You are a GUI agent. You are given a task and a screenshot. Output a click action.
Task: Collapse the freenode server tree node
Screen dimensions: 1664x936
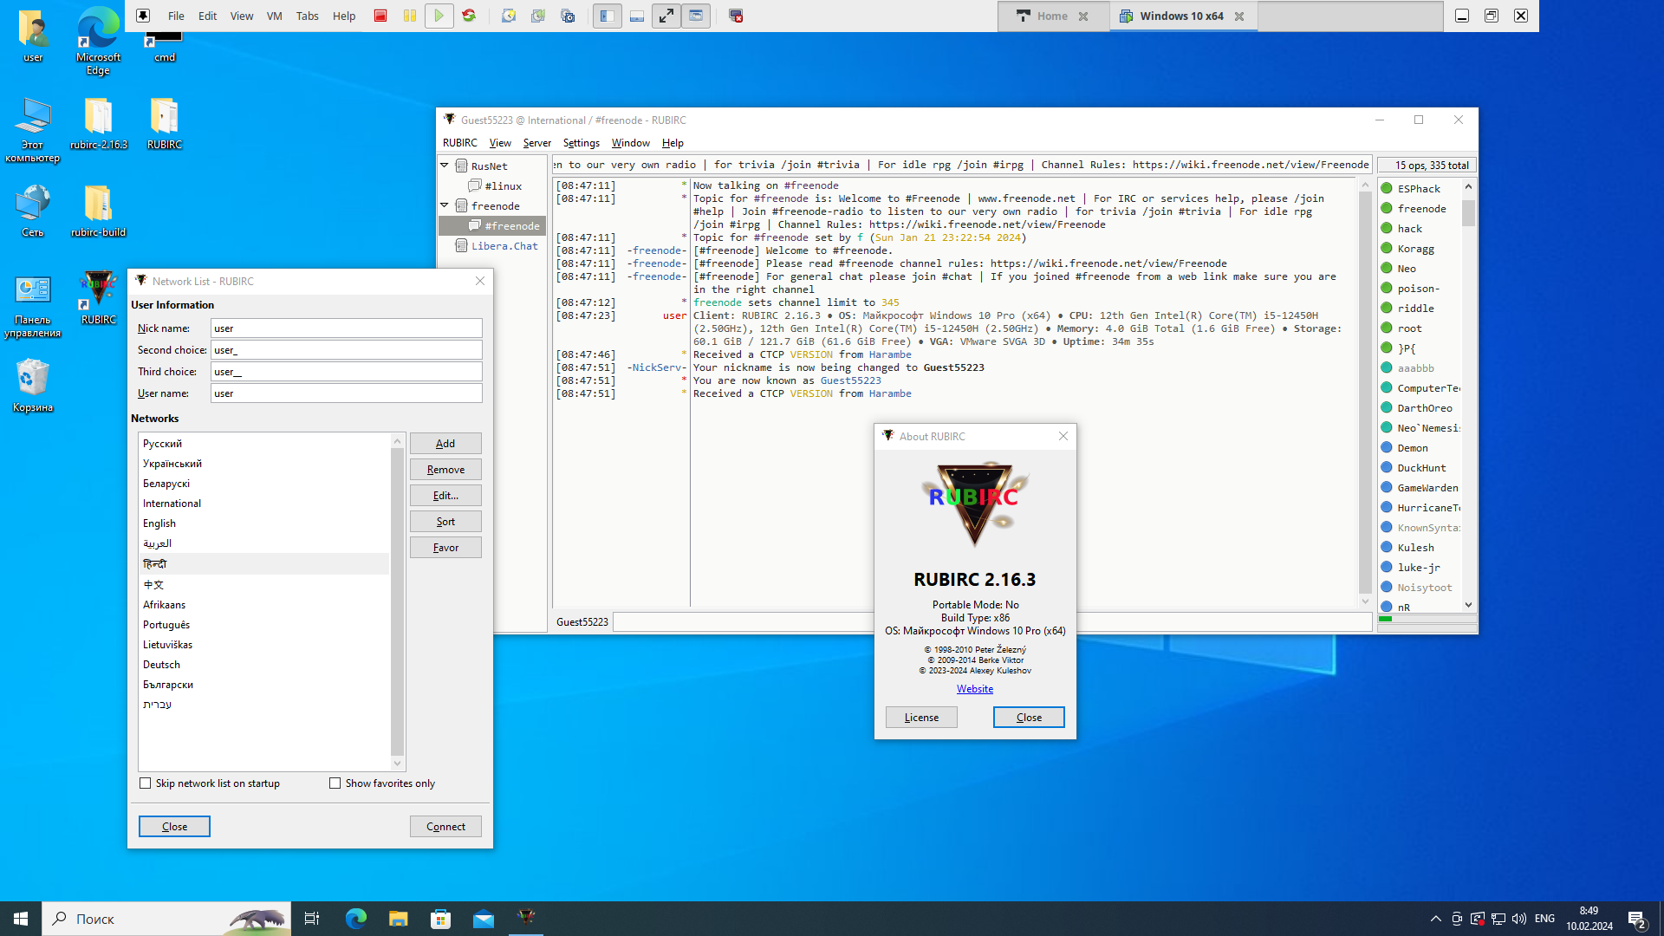tap(445, 205)
